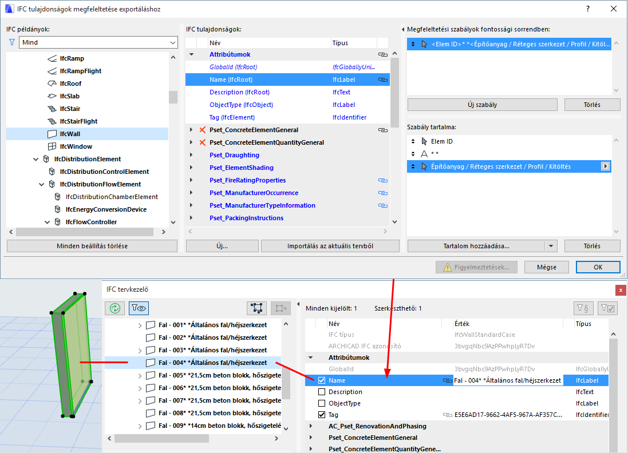Select Elem ID rule content row
Screen dimensions: 628x453
pyautogui.click(x=509, y=141)
